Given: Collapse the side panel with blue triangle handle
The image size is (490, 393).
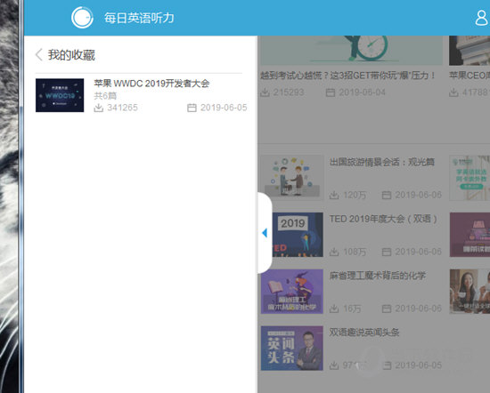Looking at the screenshot, I should [x=265, y=233].
